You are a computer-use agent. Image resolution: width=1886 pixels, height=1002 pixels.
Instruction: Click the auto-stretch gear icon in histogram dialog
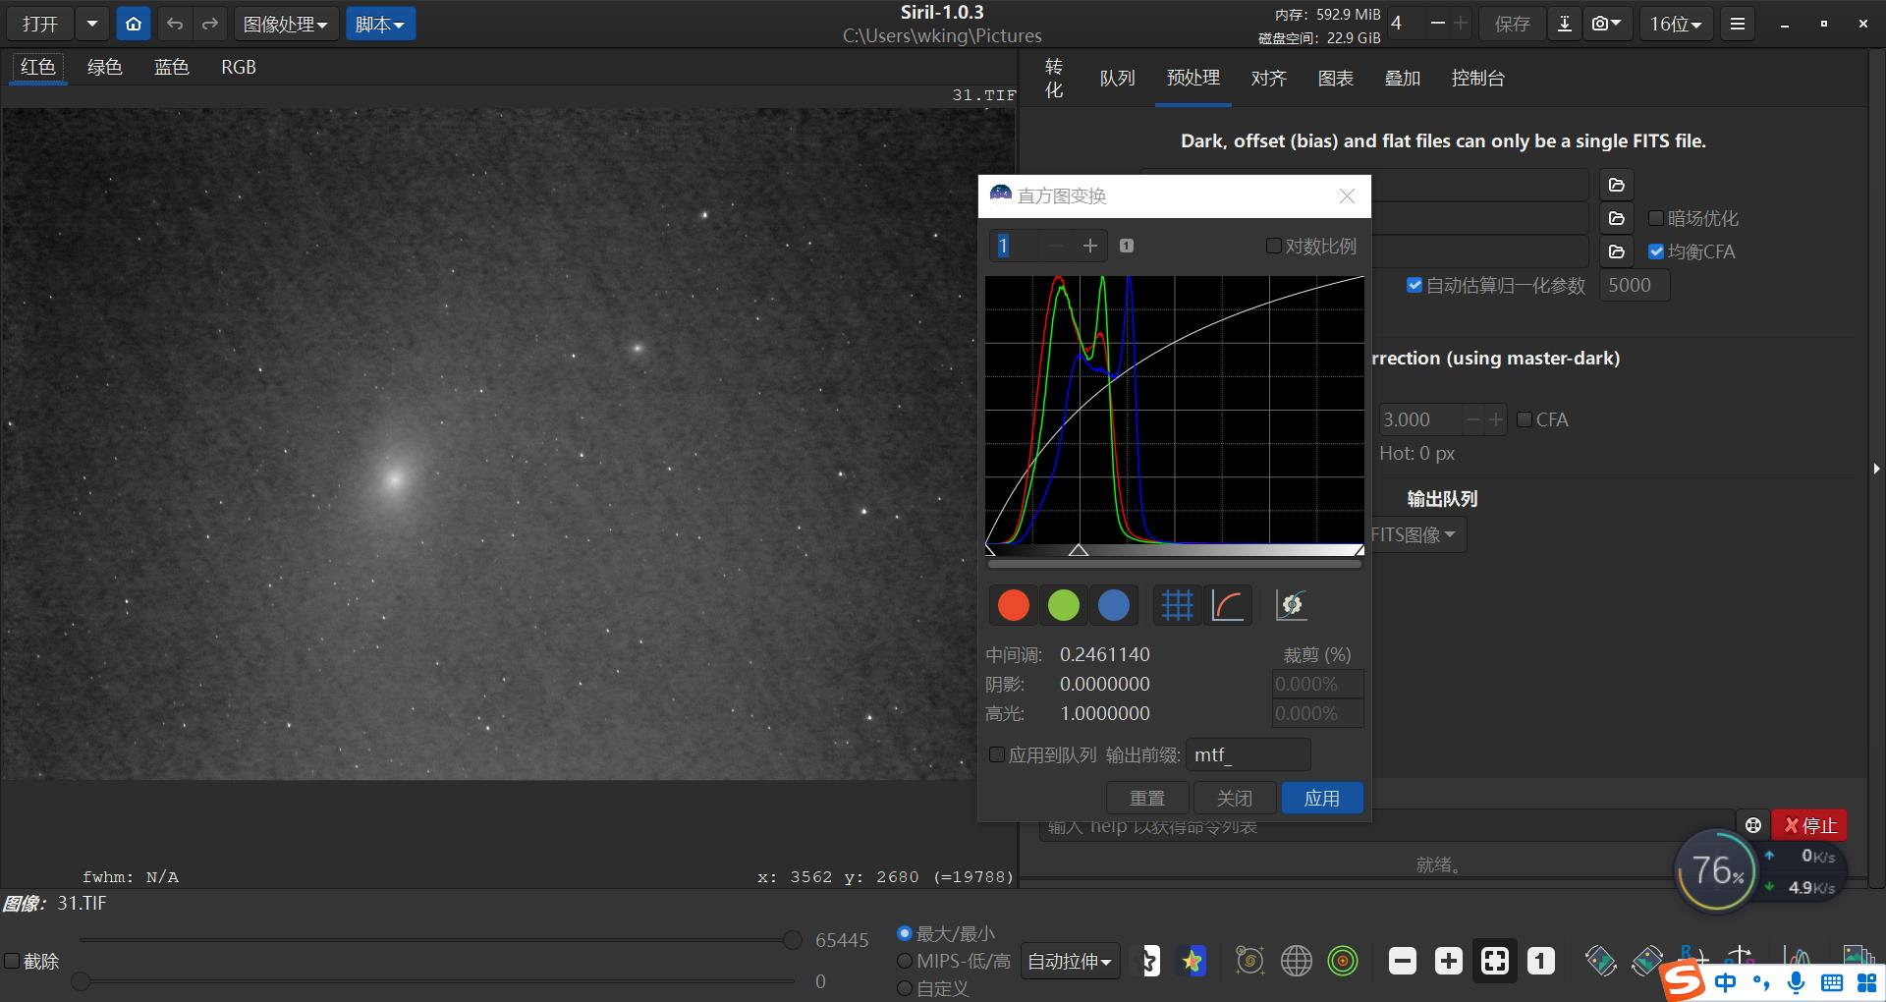(x=1291, y=605)
